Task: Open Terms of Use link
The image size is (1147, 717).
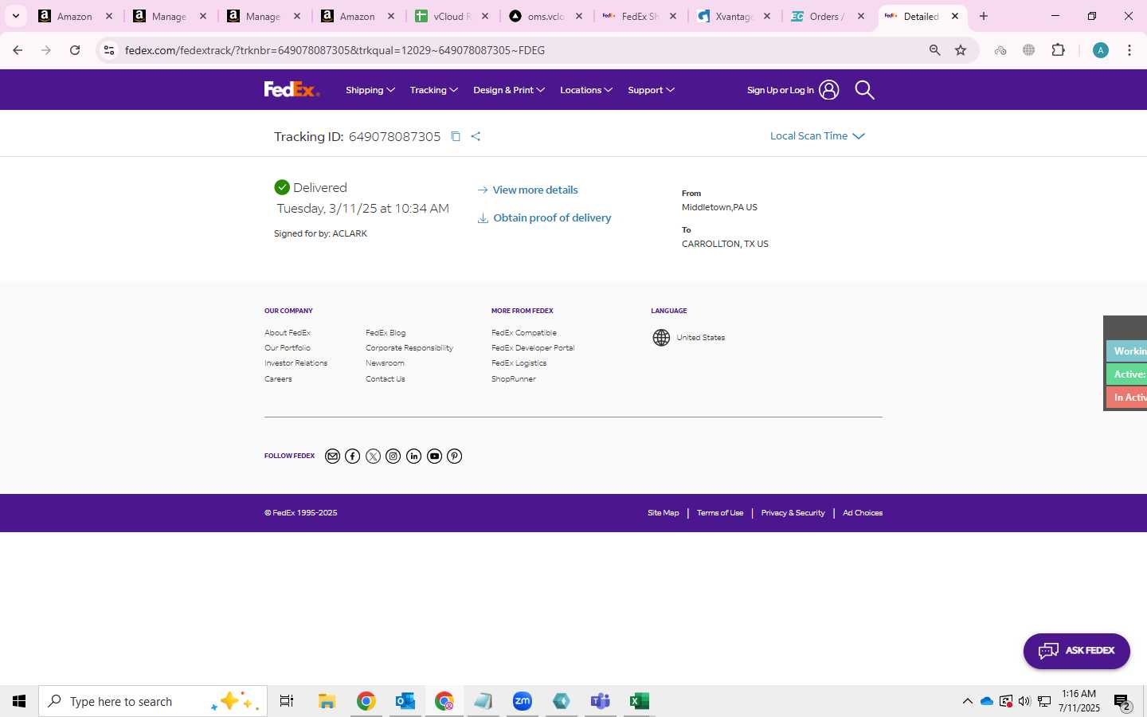Action: click(720, 513)
